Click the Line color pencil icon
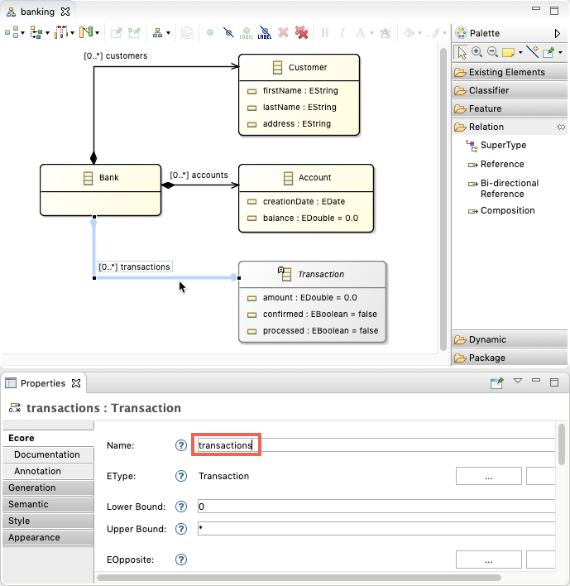The height and width of the screenshot is (586, 570). [434, 33]
